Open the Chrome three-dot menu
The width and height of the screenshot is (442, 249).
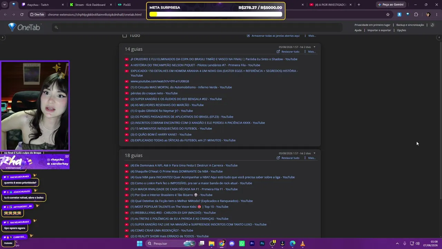coord(437,15)
